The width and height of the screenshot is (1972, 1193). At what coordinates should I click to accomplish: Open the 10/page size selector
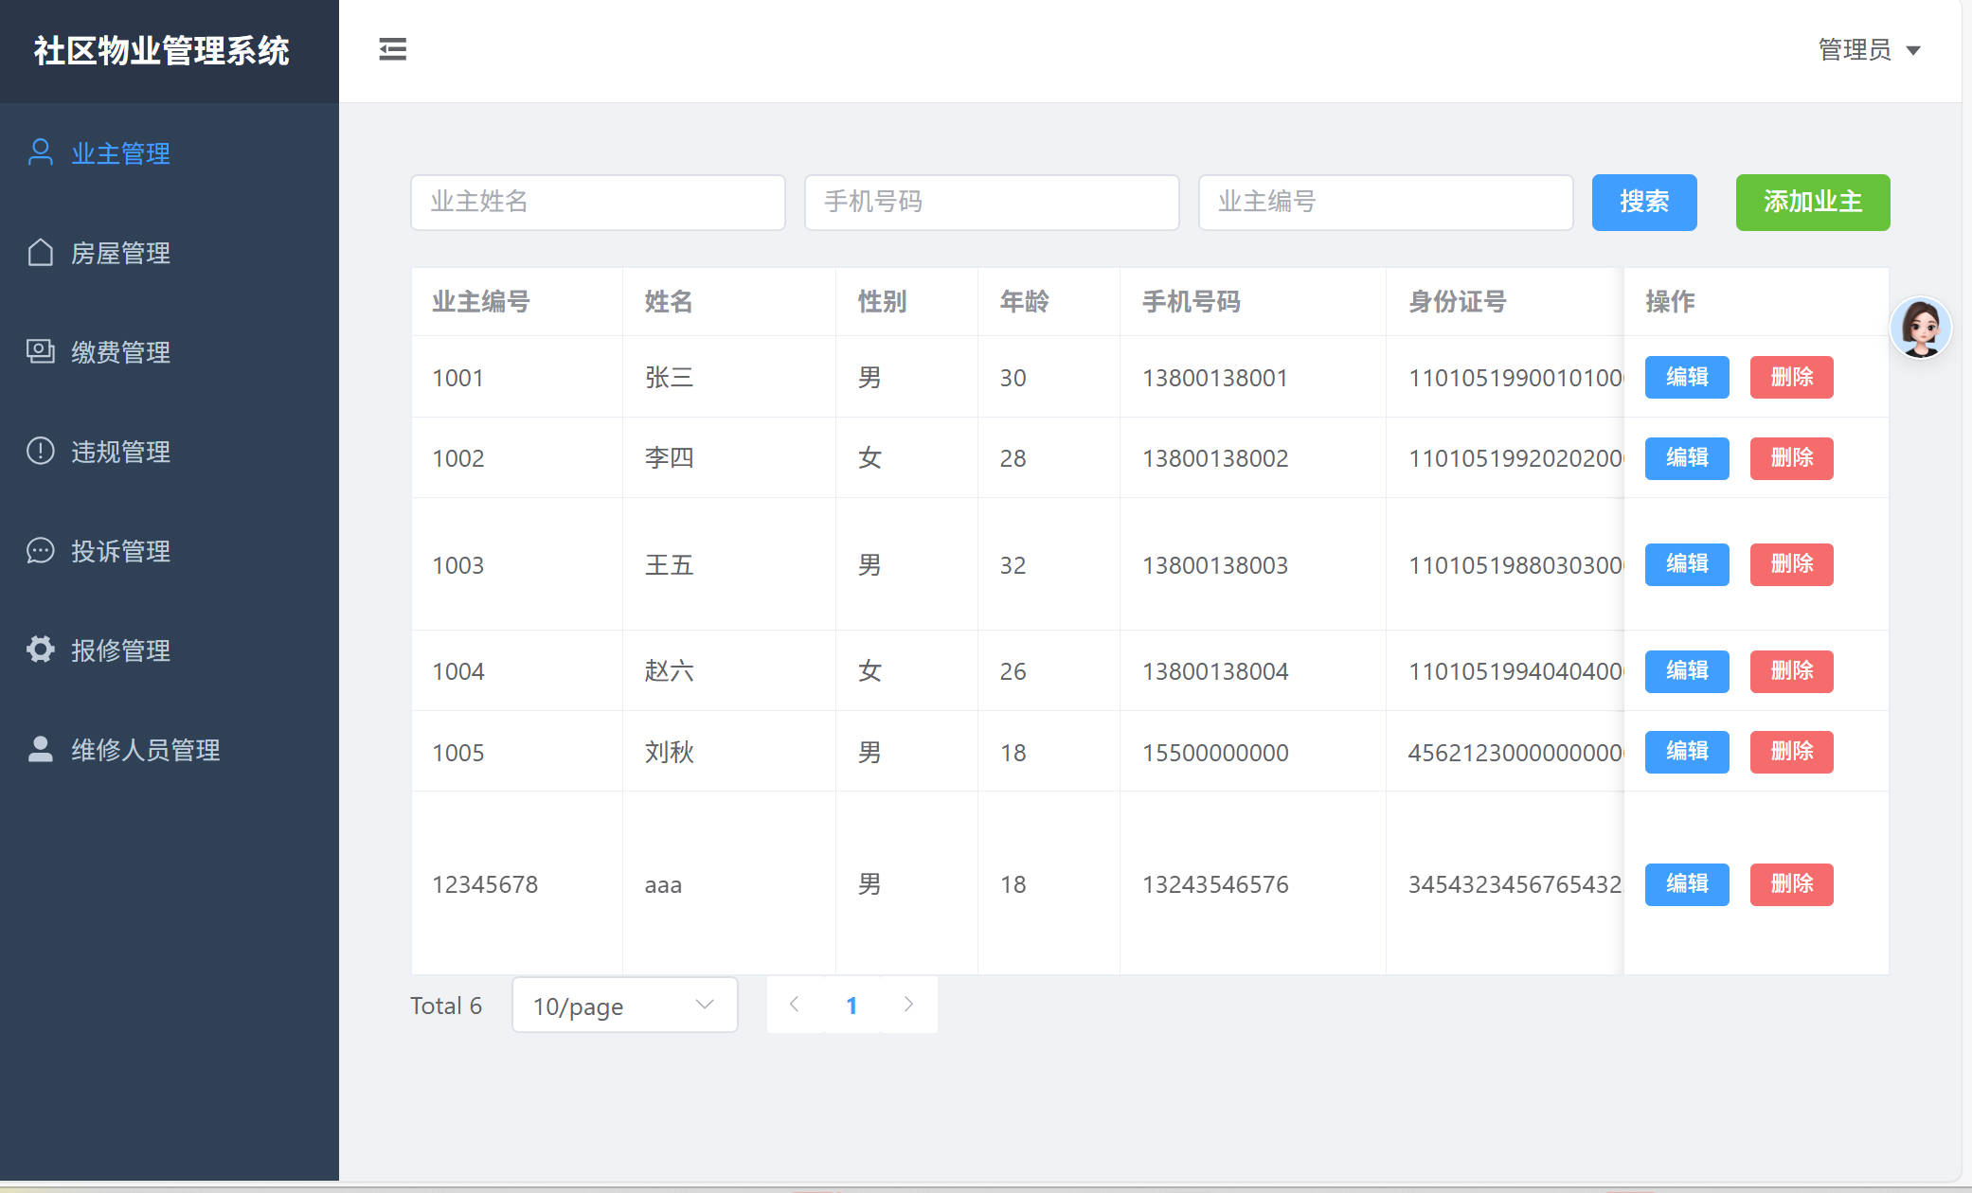pyautogui.click(x=624, y=1005)
